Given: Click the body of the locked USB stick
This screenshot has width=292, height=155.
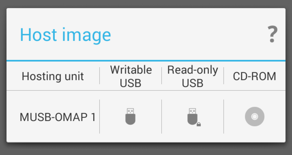Looking at the screenshot, I should [193, 119].
